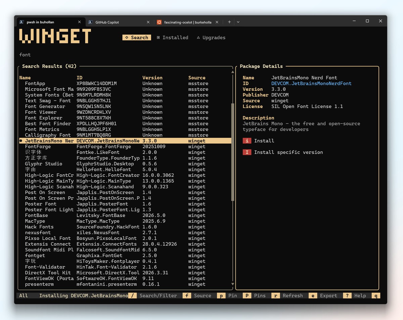Select the FontApp result row
Screen dimensions: 403x320
pos(125,83)
